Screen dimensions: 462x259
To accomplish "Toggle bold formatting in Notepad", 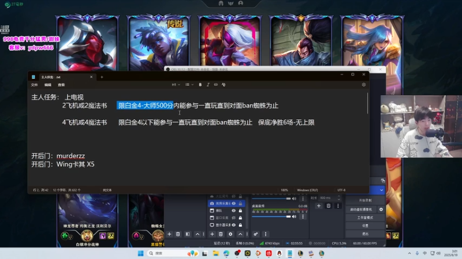I will (200, 85).
